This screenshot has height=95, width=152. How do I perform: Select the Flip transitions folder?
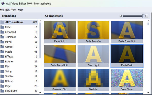(x=19, y=66)
